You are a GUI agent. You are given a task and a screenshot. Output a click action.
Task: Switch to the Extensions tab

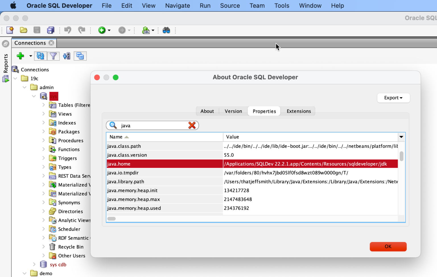pos(298,111)
